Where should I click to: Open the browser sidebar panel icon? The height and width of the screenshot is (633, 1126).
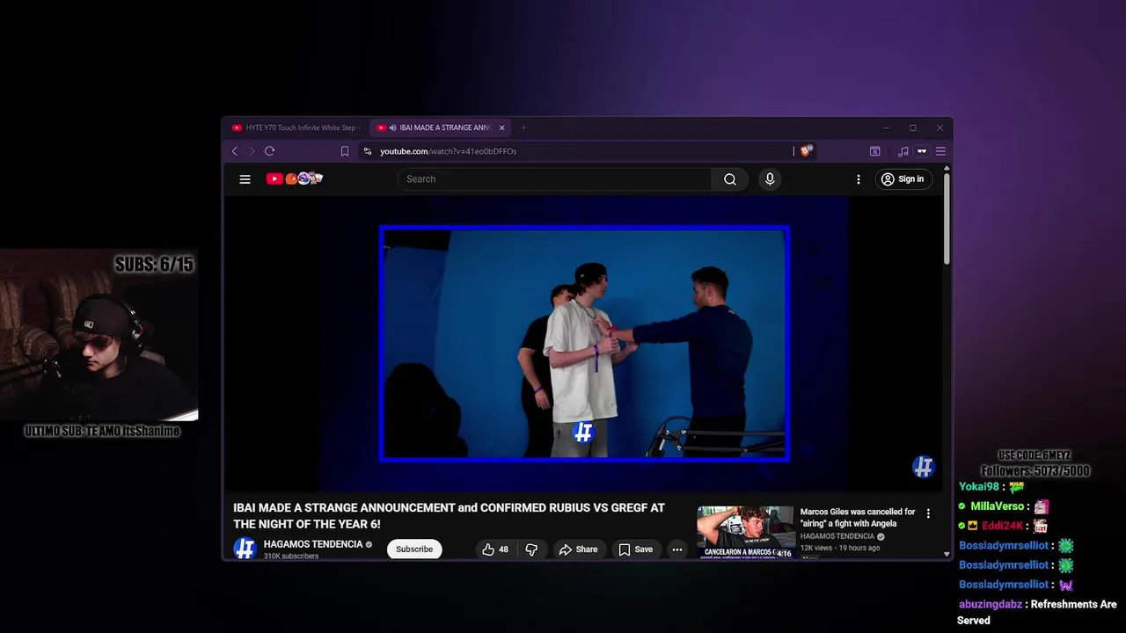(x=875, y=151)
